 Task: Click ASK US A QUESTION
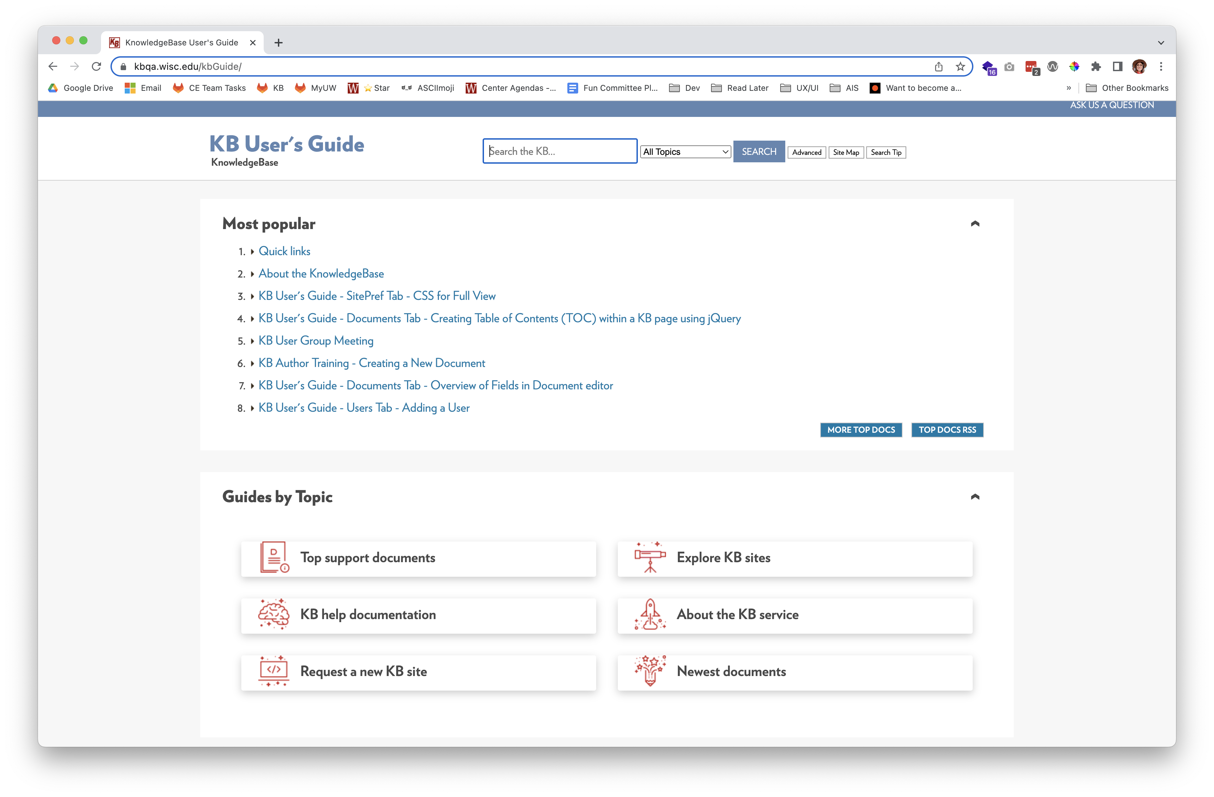[x=1111, y=105]
